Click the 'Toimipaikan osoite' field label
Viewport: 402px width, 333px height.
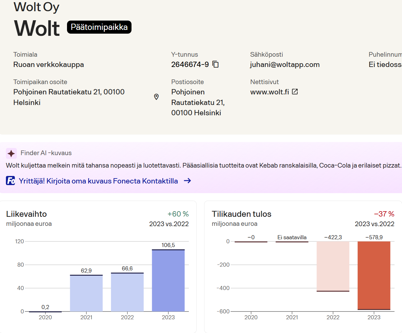[40, 82]
